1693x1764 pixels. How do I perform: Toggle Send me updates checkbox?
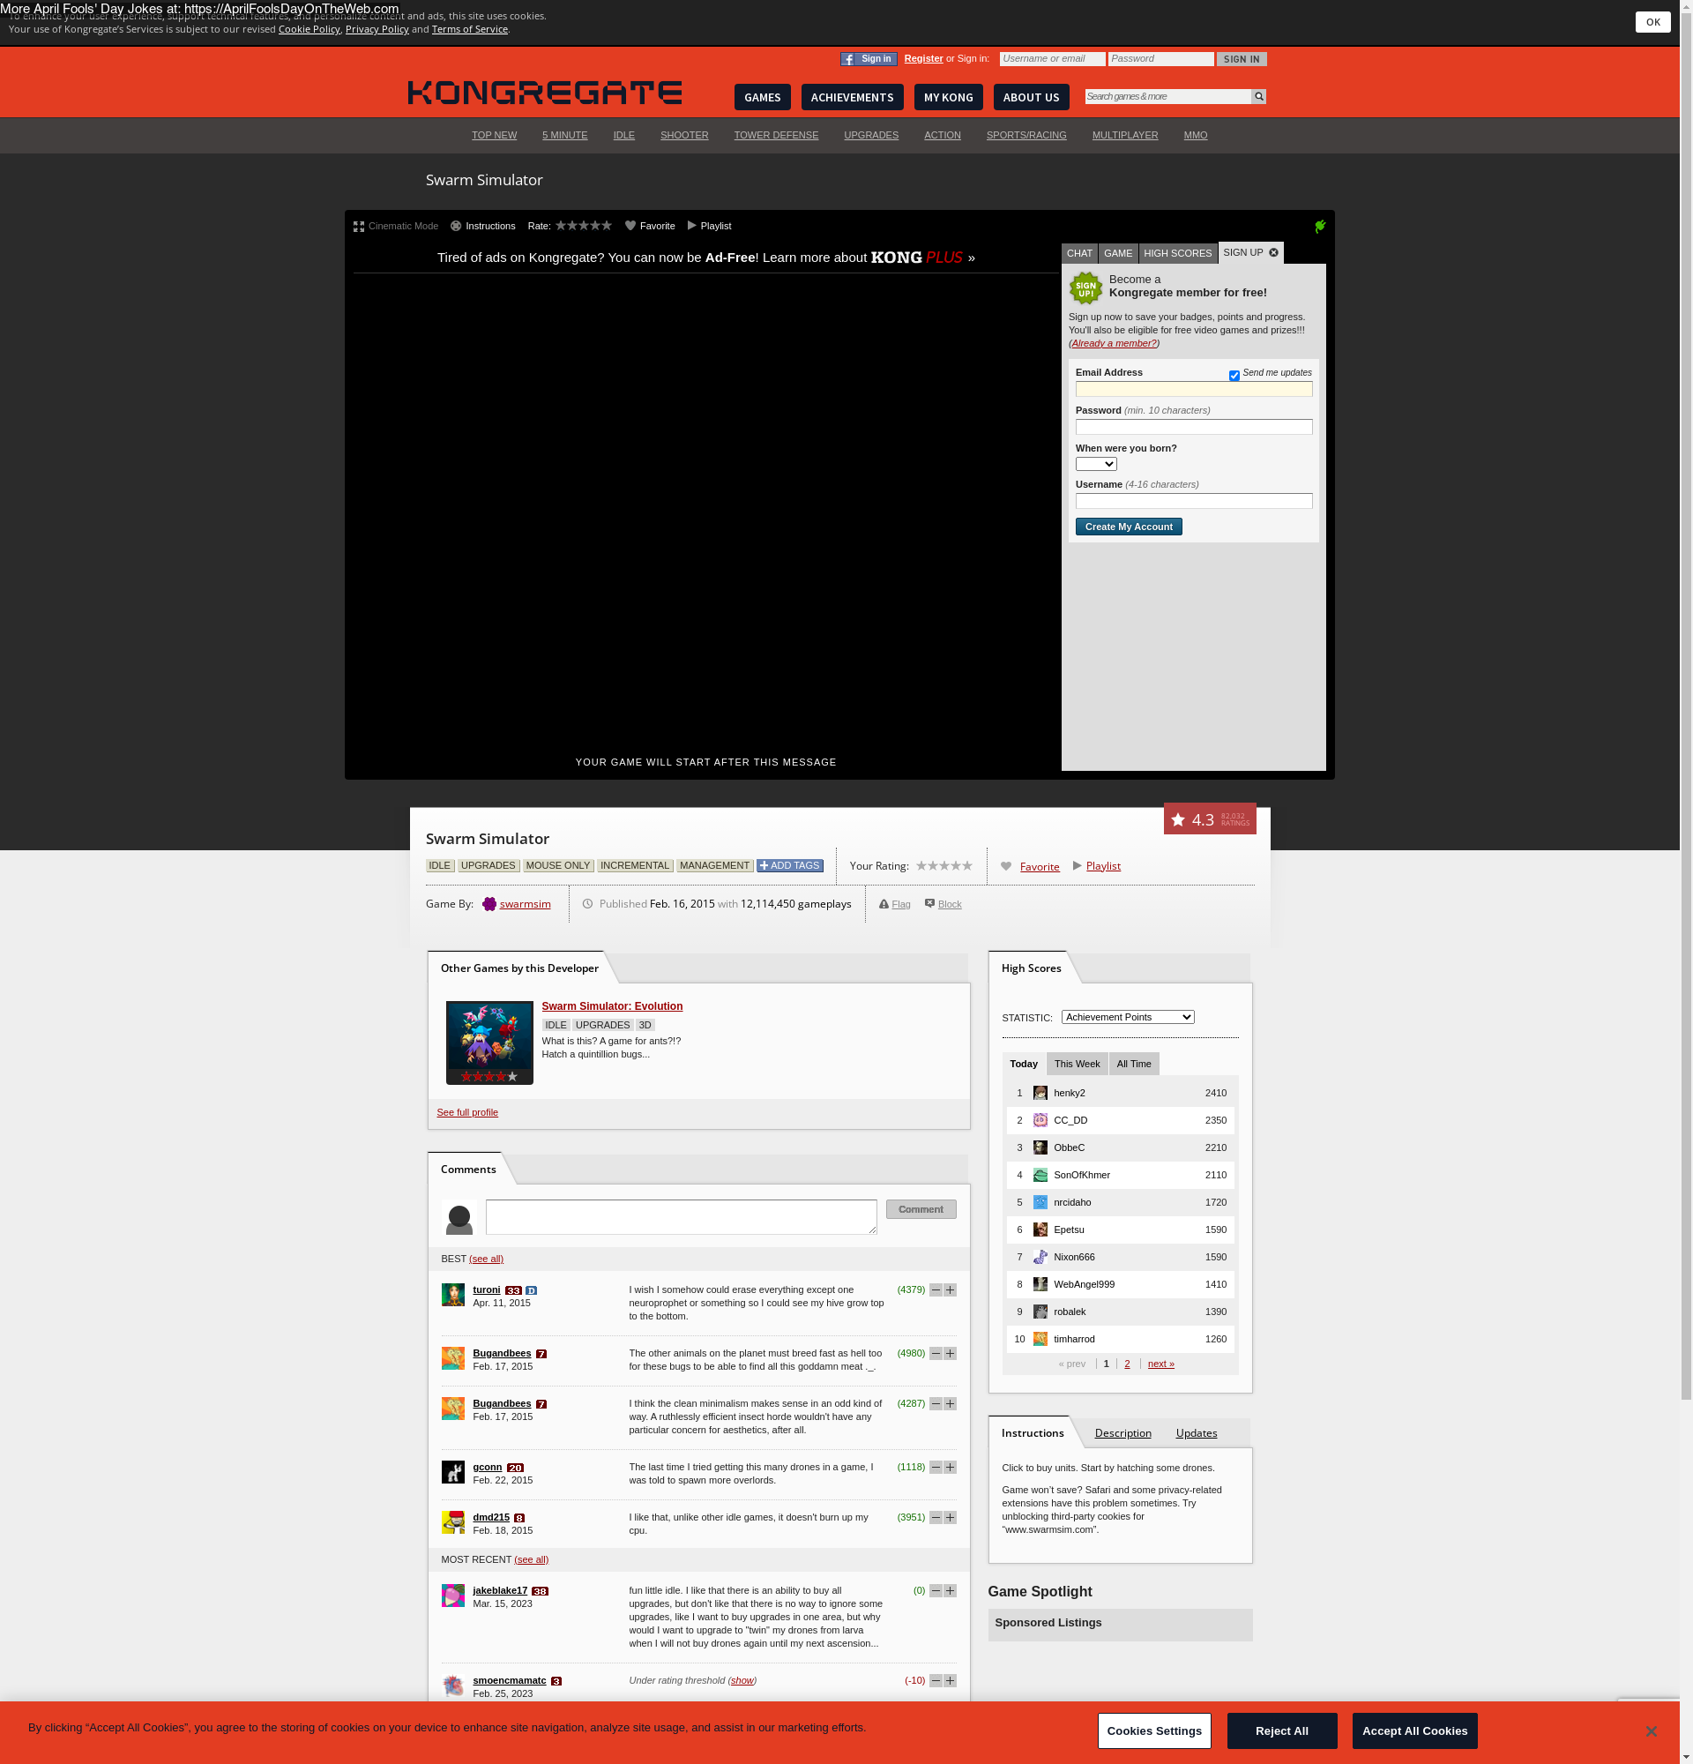click(1234, 377)
